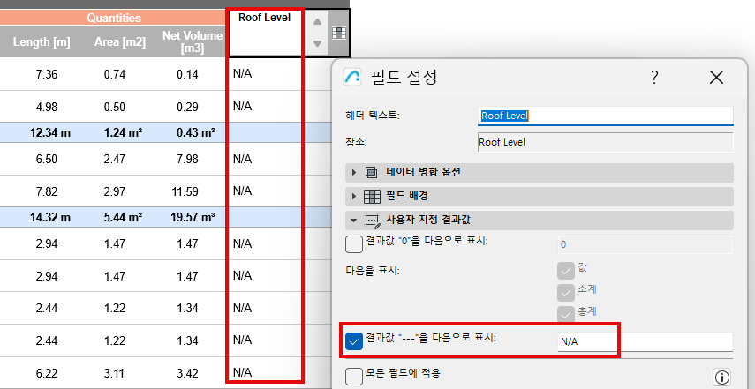Expand 필드 배경 section
This screenshot has height=389, width=755.
pyautogui.click(x=540, y=196)
